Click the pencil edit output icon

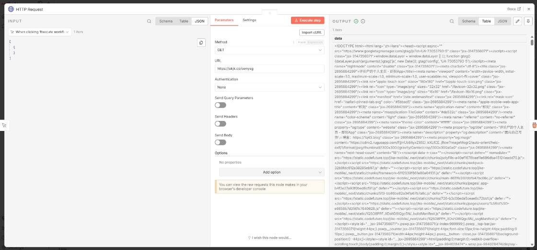click(517, 21)
